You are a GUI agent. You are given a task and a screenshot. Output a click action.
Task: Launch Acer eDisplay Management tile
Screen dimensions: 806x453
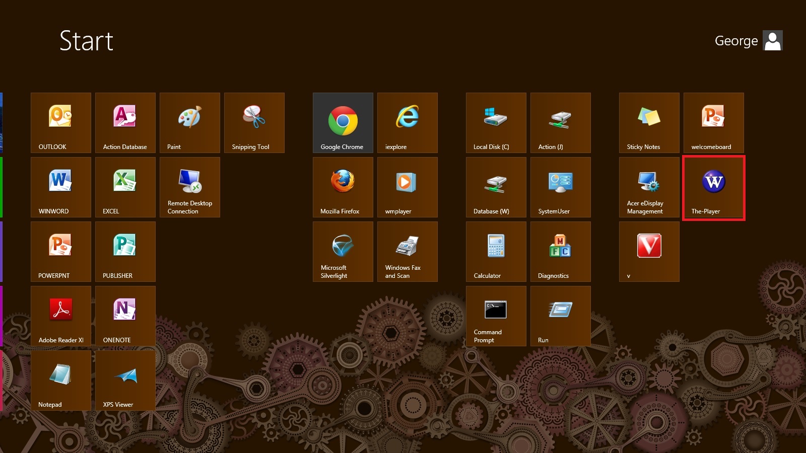[649, 187]
